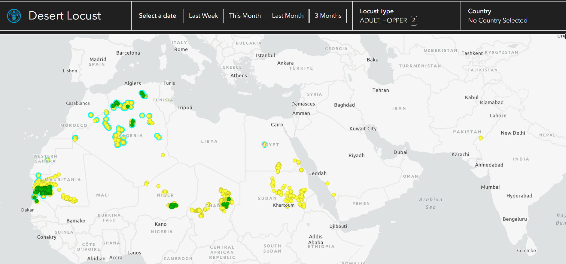Open the Desert Locust title link

pyautogui.click(x=65, y=16)
